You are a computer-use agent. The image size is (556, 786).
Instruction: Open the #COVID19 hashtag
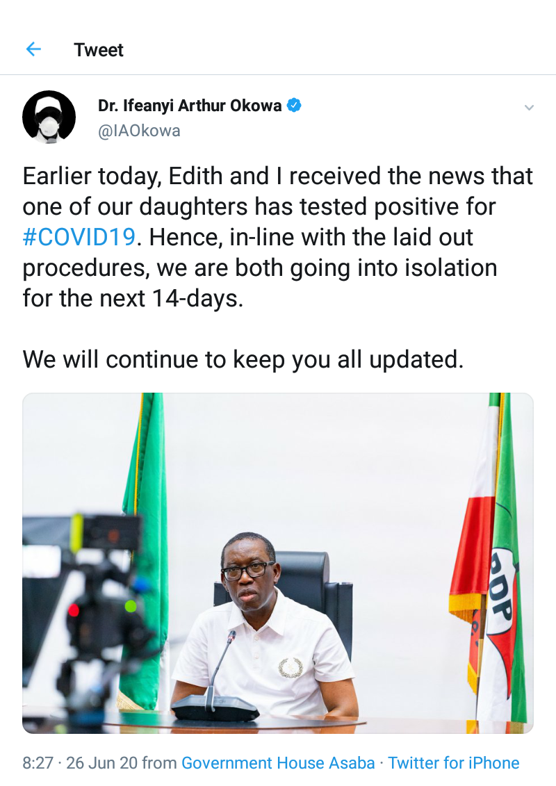point(79,237)
